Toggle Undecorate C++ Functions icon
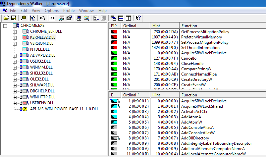 (x=52, y=18)
